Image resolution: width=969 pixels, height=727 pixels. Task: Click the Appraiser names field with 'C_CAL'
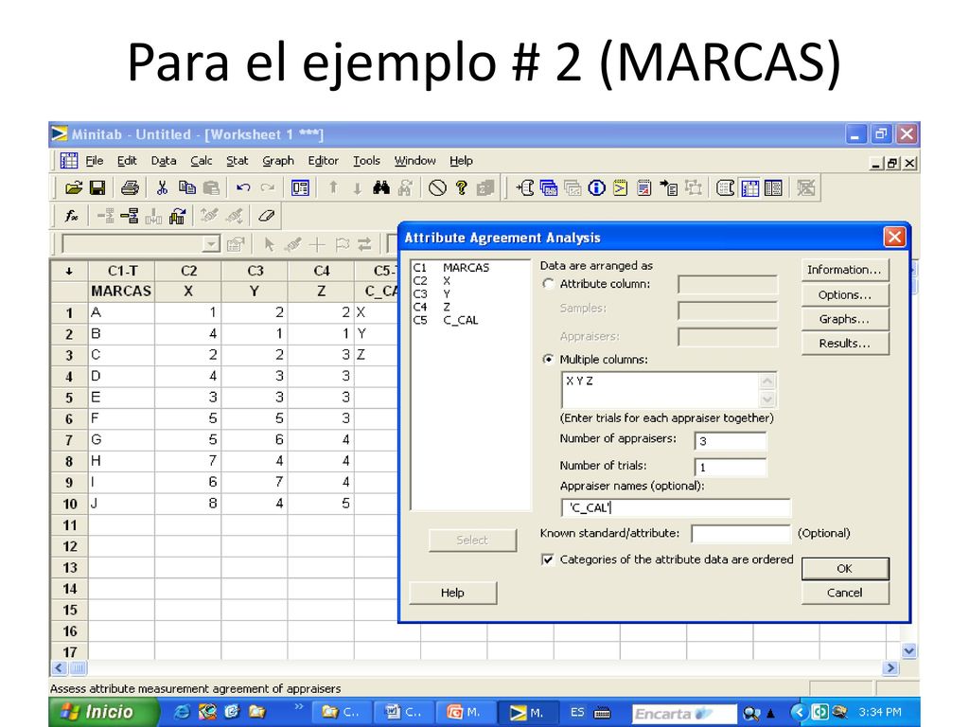click(676, 507)
